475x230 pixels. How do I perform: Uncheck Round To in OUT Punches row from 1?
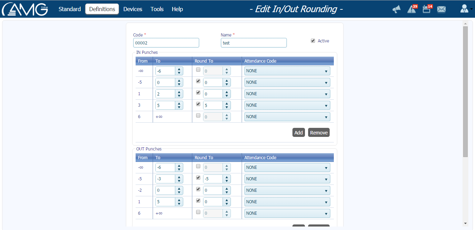coord(198,200)
